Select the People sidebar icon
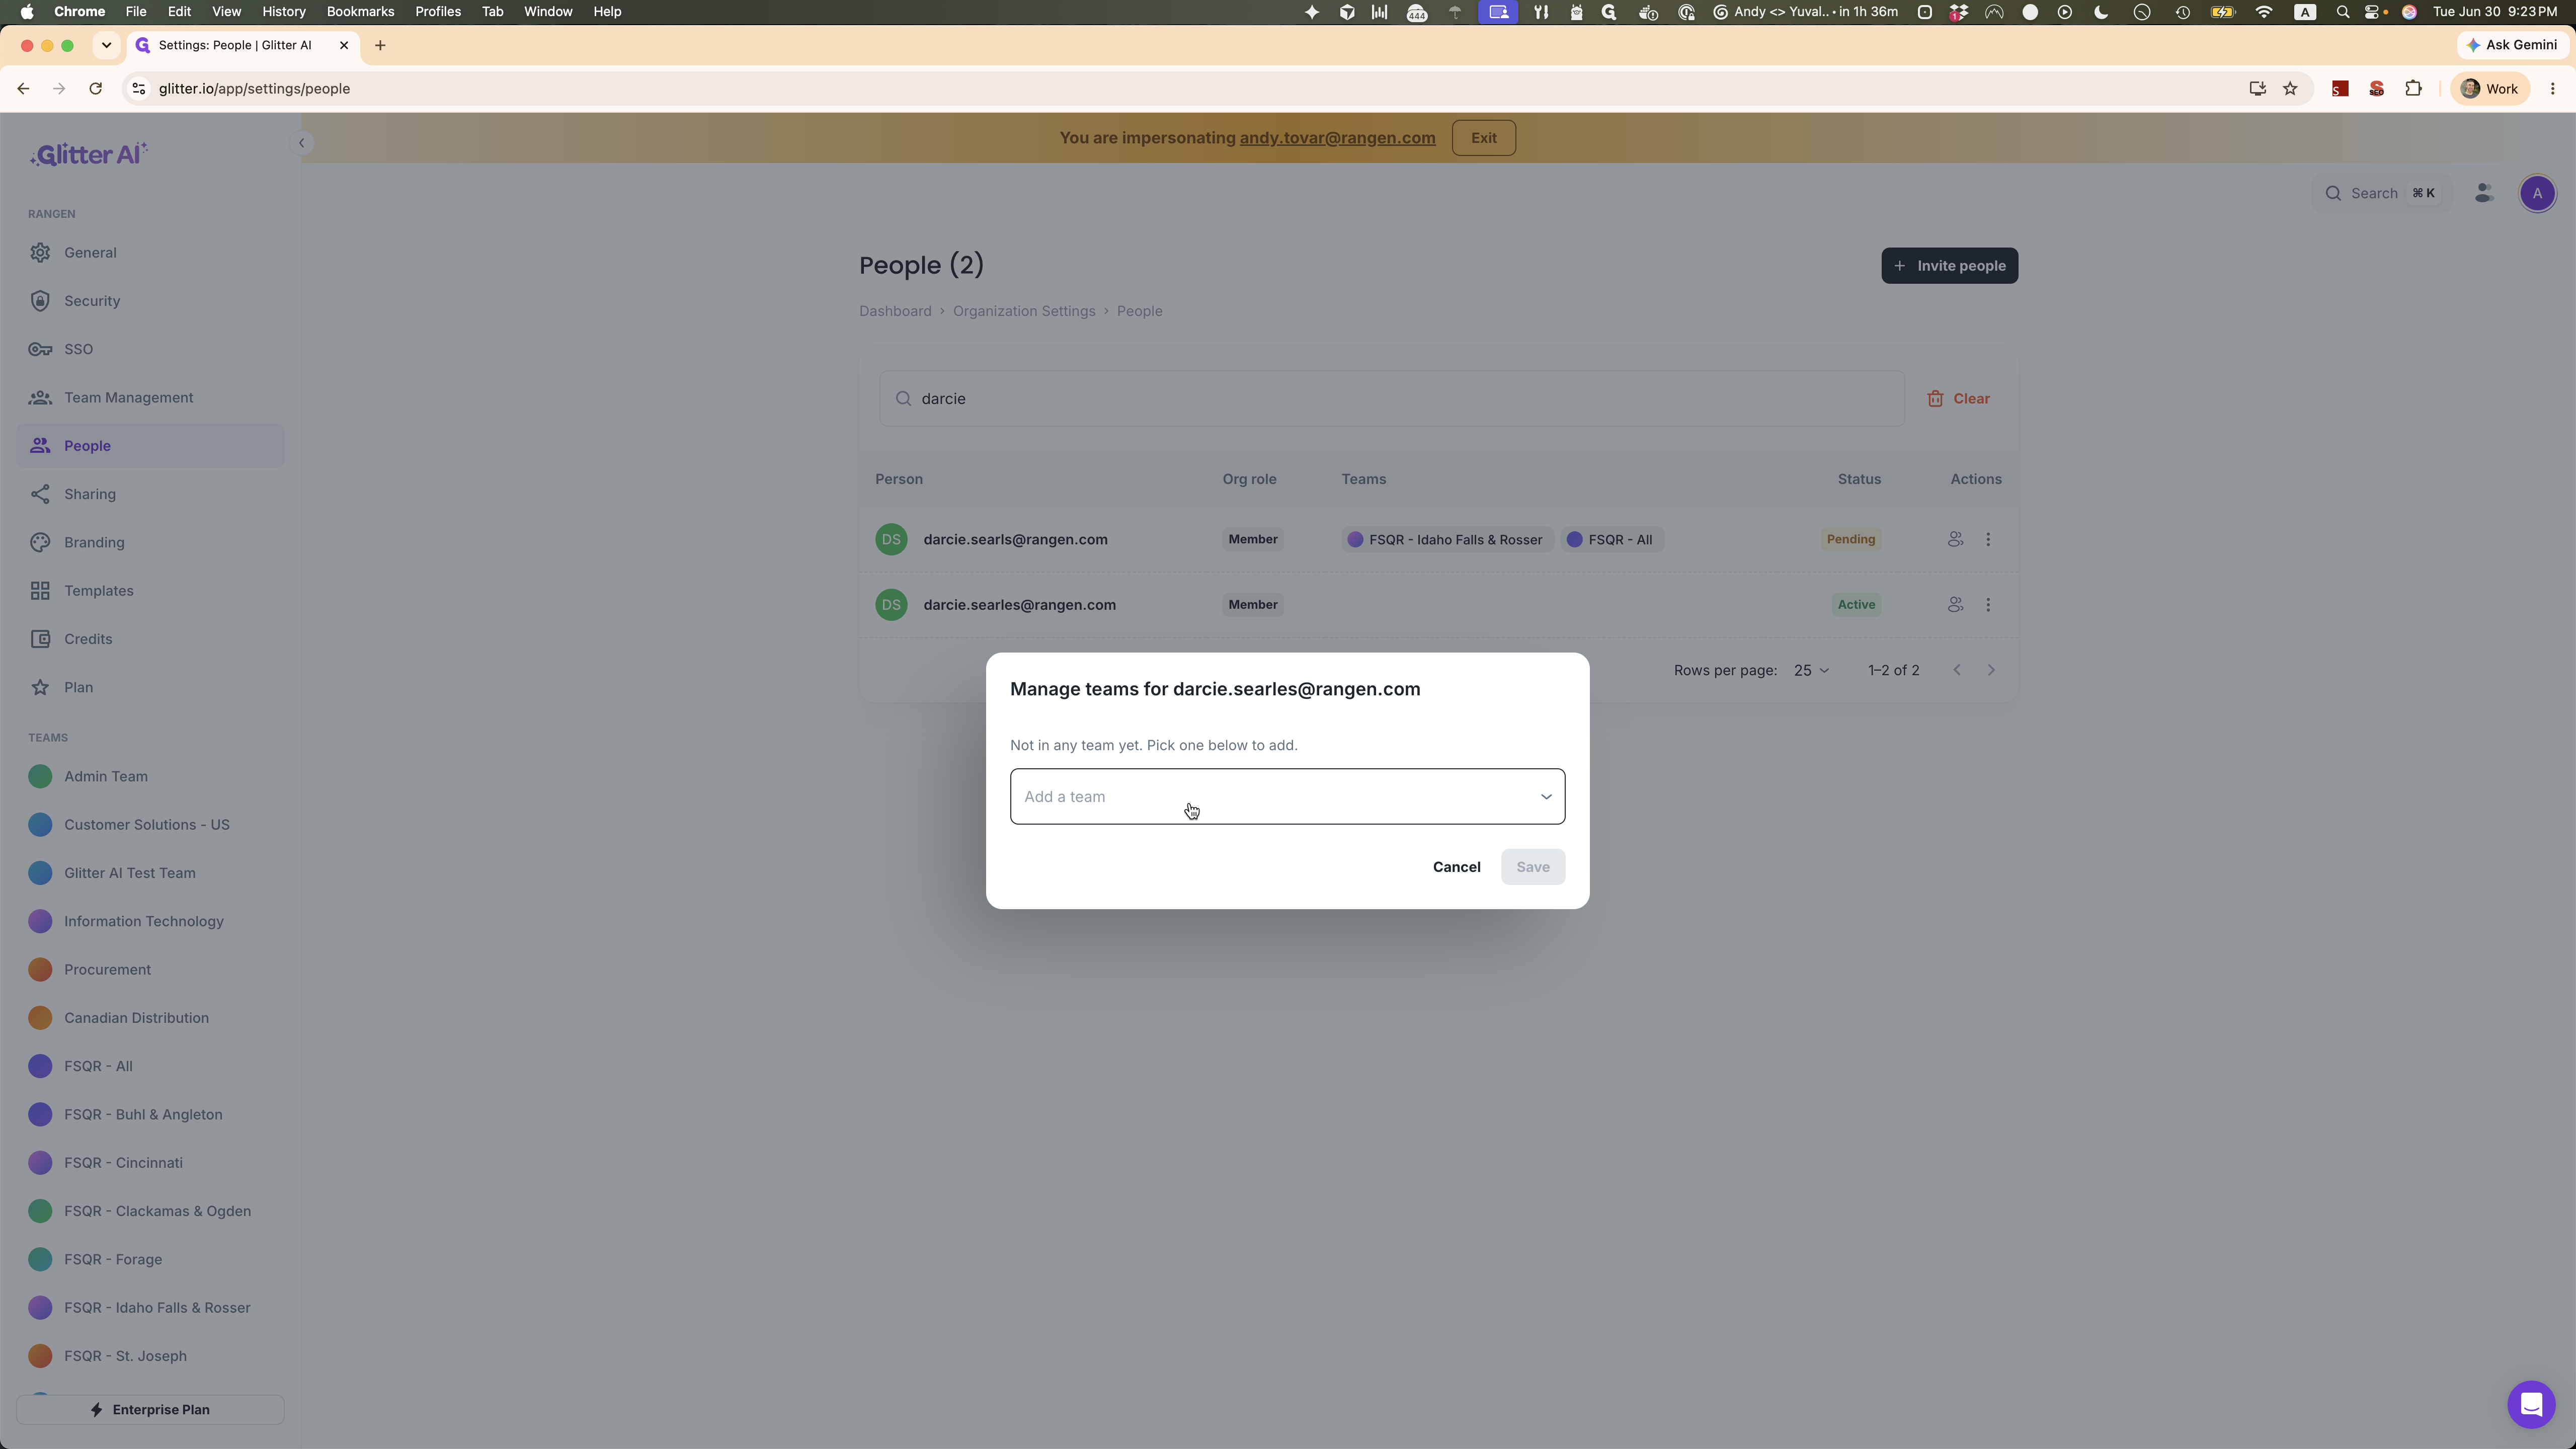The width and height of the screenshot is (2576, 1449). click(x=40, y=446)
